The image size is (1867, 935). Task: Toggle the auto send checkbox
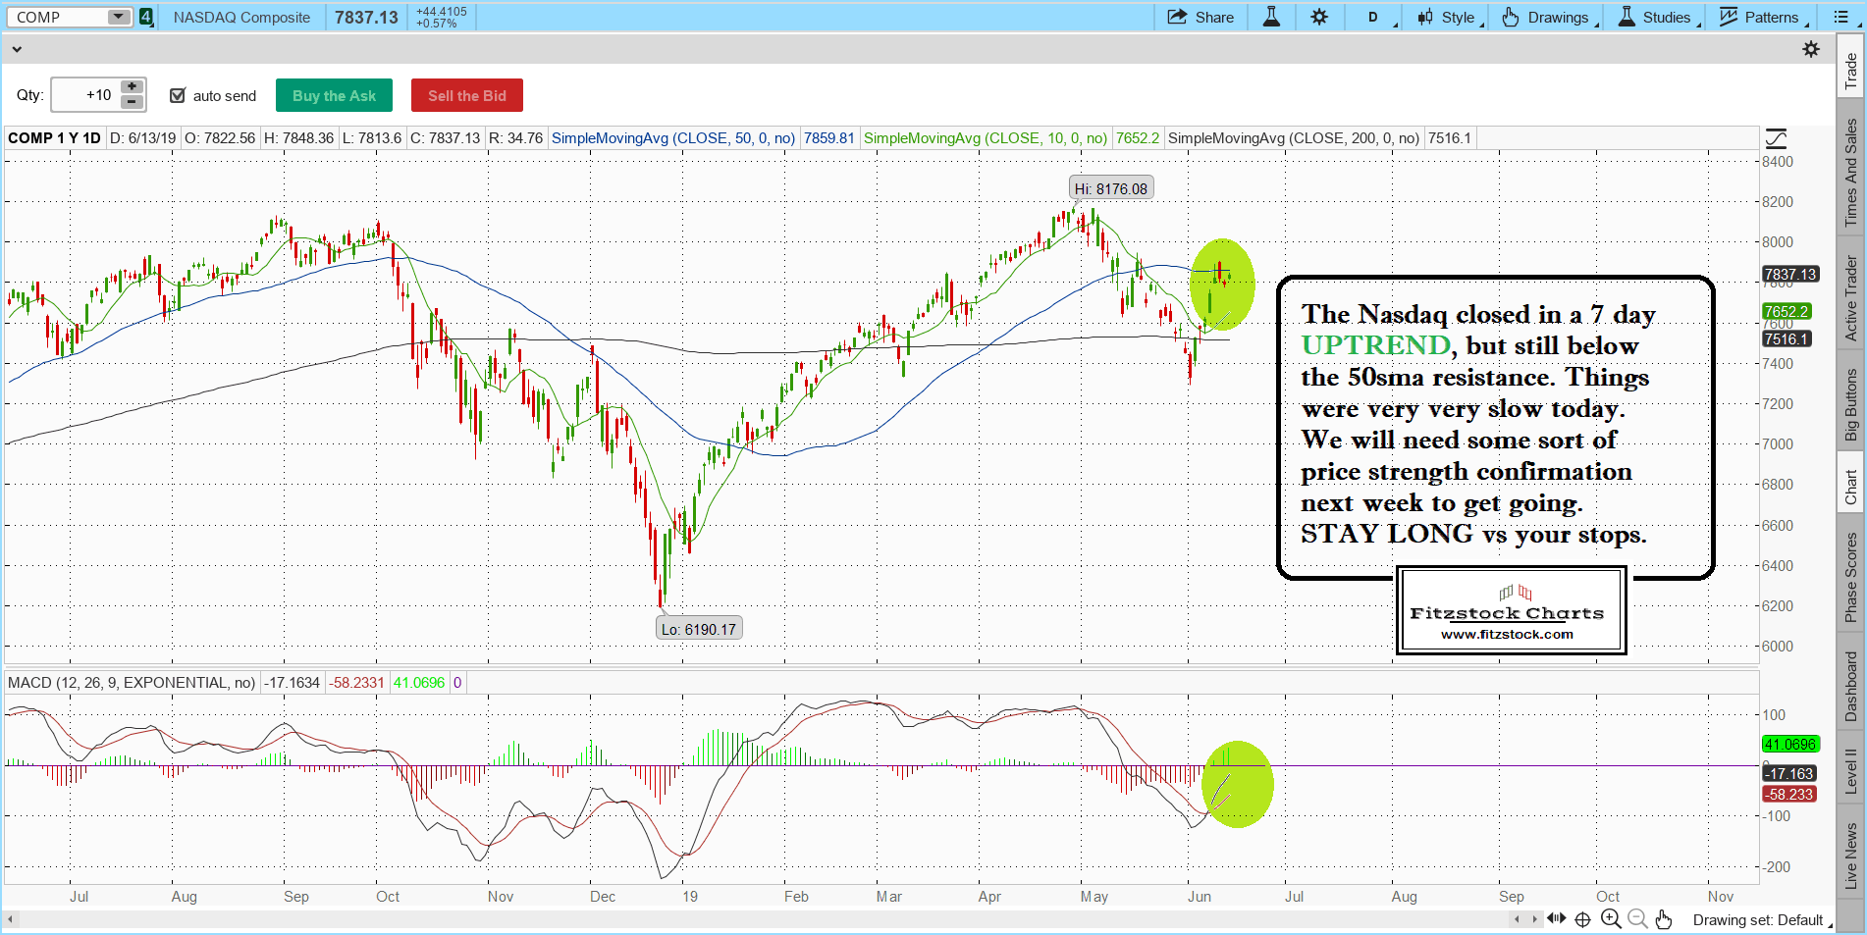click(178, 95)
